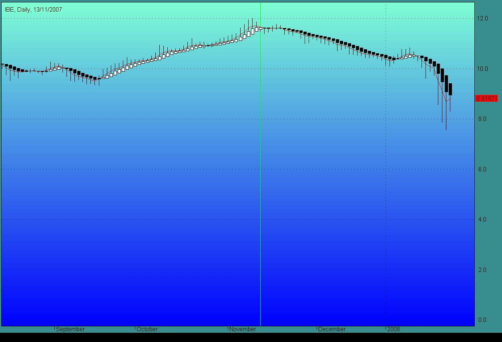Screen dimensions: 502x342
Task: Click the 6.0 price axis label
Action: click(482, 169)
